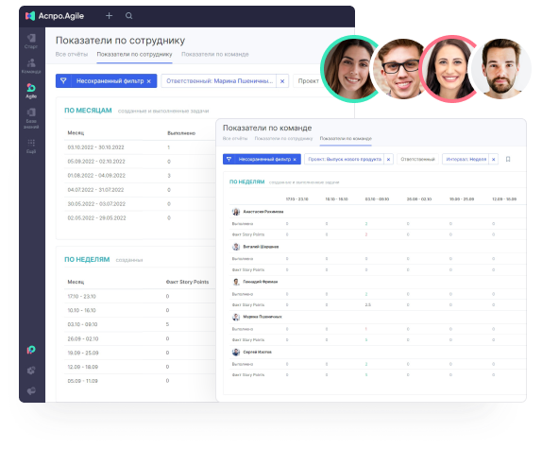The height and width of the screenshot is (449, 559).
Task: Click Анастасия's avatar in the team table
Action: 236,212
